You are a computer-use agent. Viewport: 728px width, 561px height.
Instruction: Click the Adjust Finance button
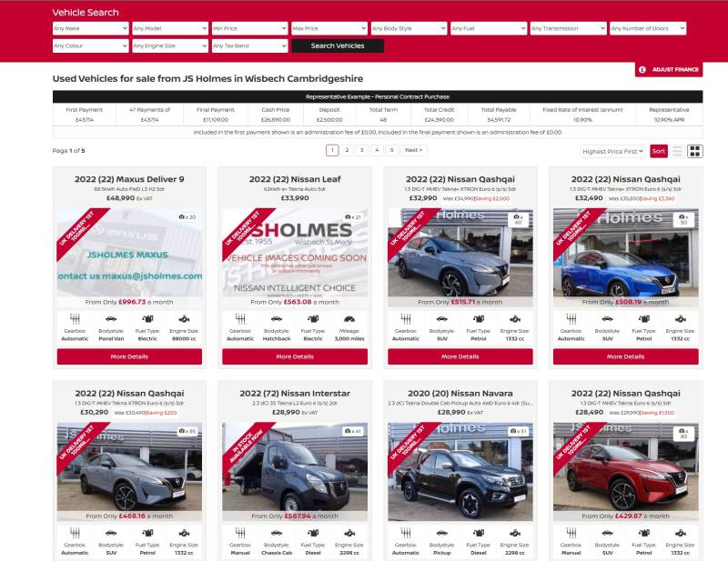tap(669, 70)
